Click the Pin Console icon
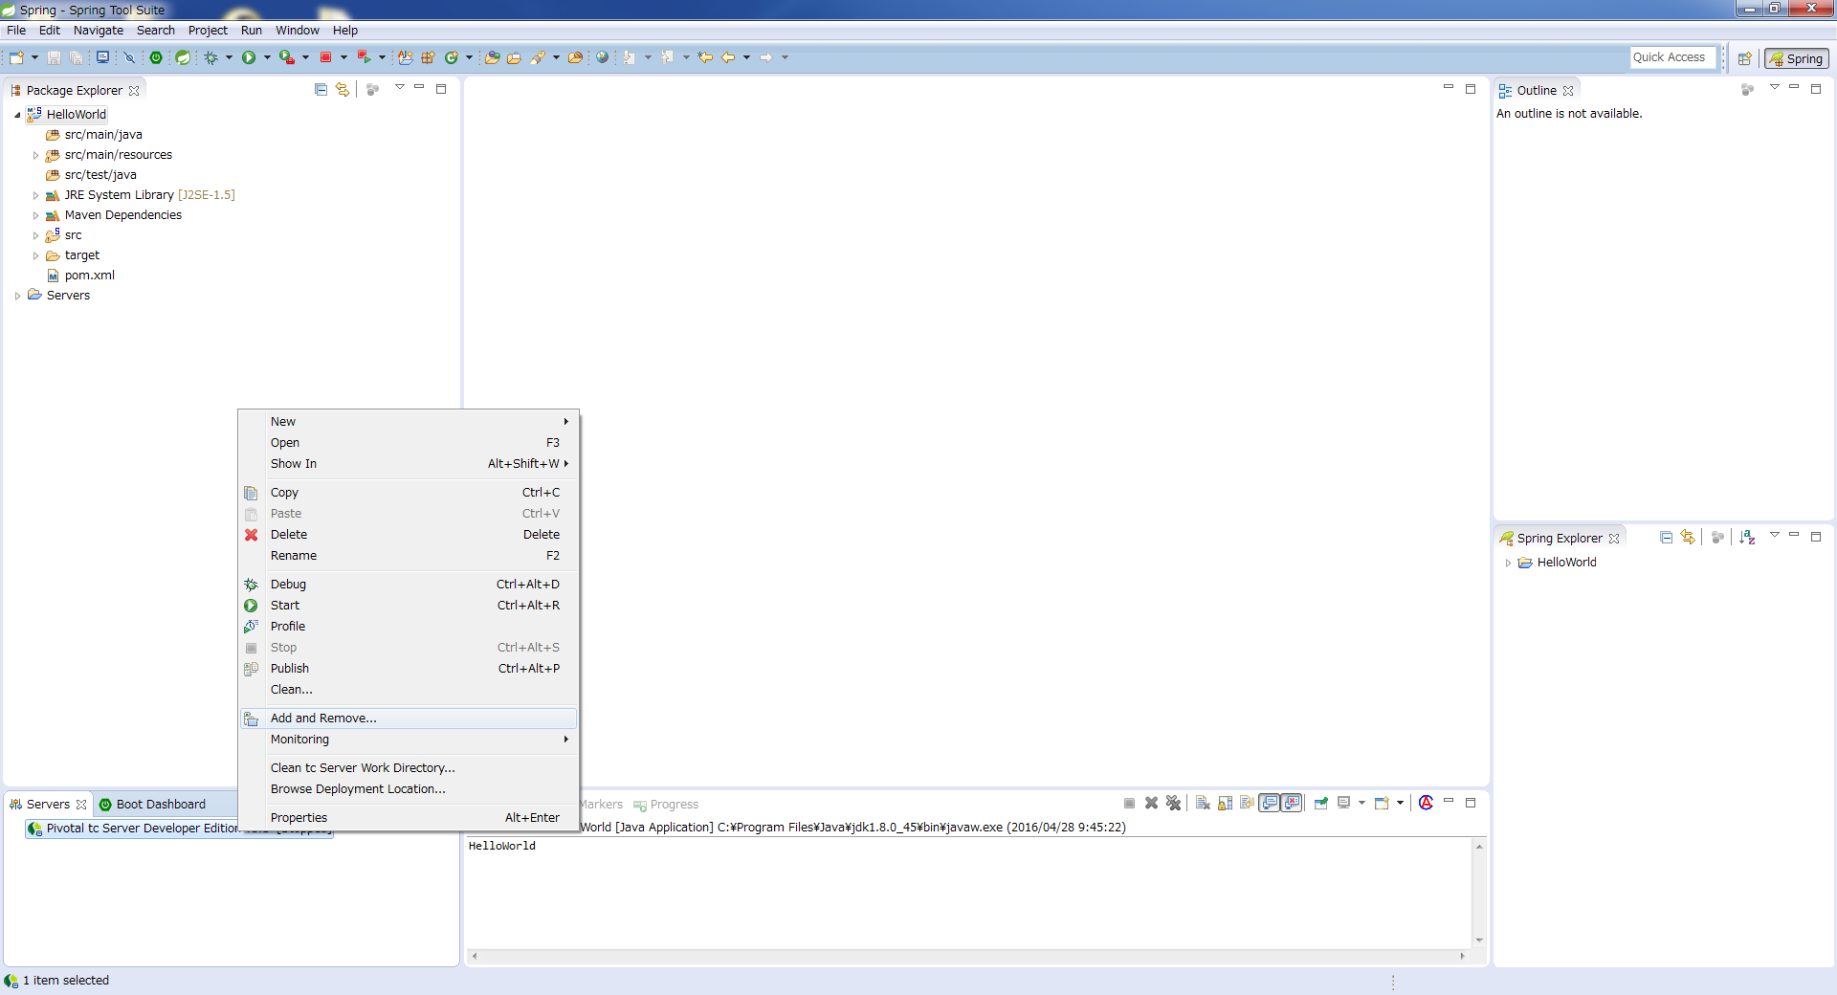 click(x=1321, y=804)
